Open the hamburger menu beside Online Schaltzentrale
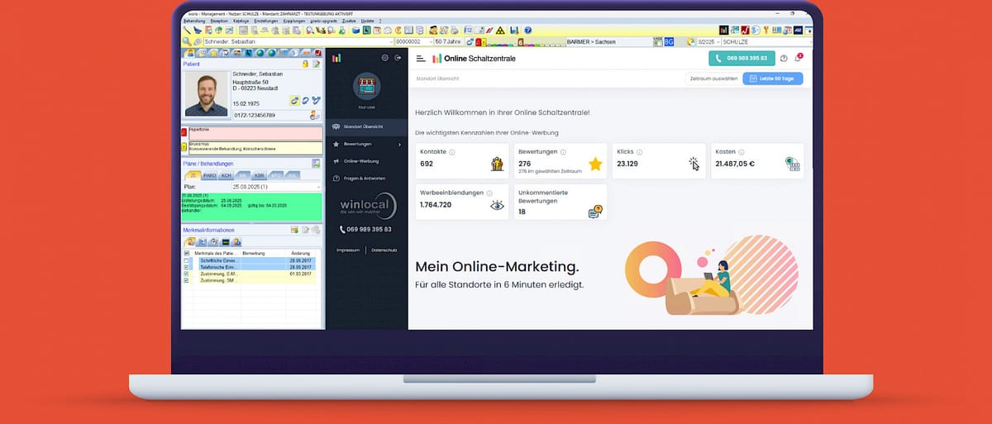 click(421, 59)
